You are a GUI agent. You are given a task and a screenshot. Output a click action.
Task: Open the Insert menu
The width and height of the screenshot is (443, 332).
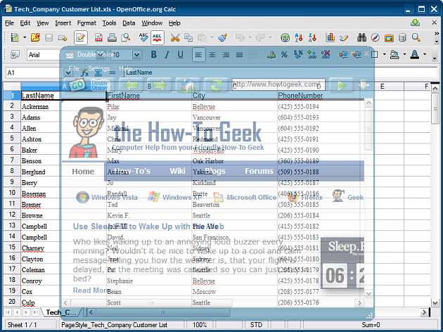63,23
